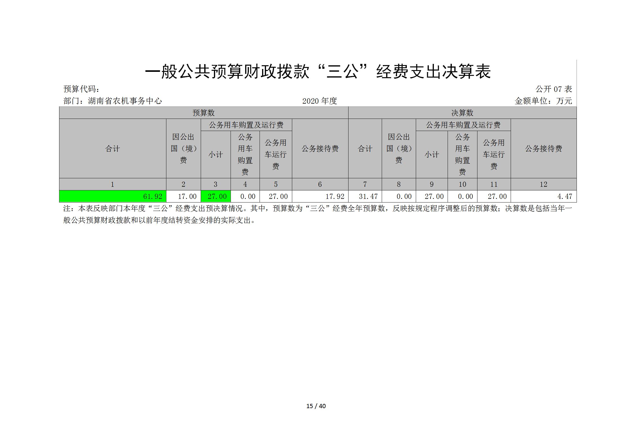The height and width of the screenshot is (447, 632).
Task: Select the 预算数 header cell
Action: click(x=204, y=113)
